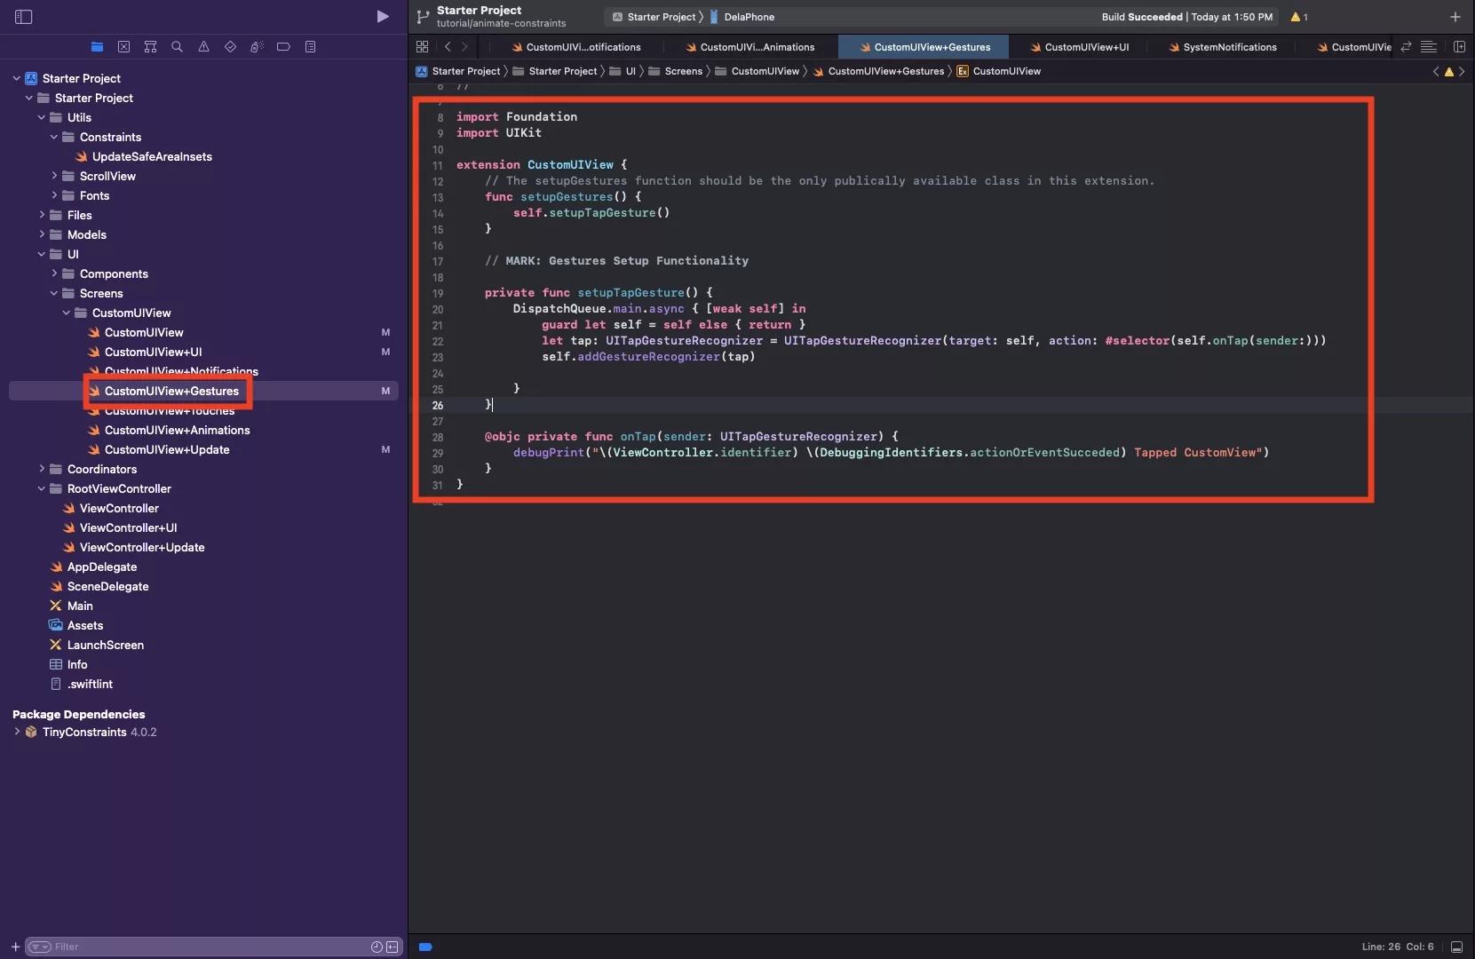Expand the Components folder
Image resolution: width=1475 pixels, height=959 pixels.
pos(53,273)
